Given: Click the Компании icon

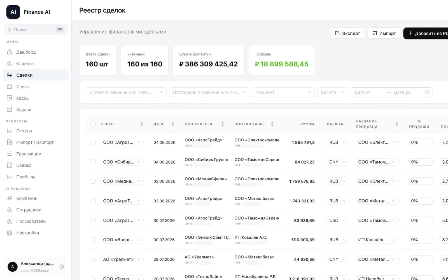Looking at the screenshot, I should (10, 198).
